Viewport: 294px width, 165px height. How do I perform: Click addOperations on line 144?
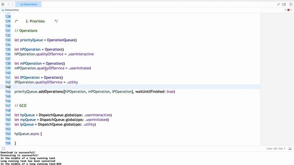click(x=51, y=92)
